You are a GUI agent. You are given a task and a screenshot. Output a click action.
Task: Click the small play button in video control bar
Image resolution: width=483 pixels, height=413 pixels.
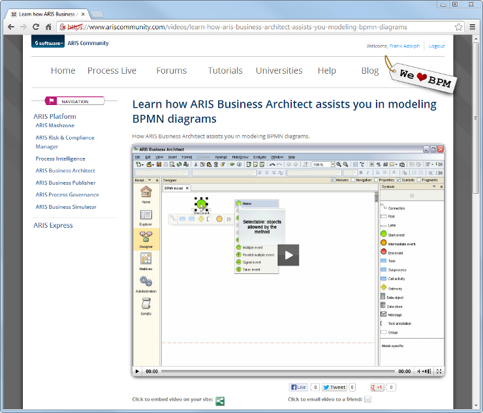coord(137,371)
